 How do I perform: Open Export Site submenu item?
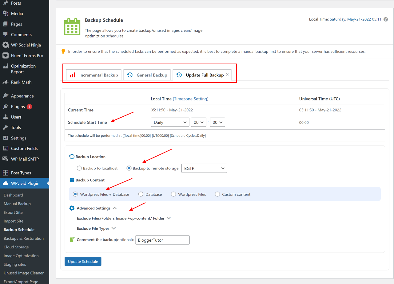click(13, 212)
